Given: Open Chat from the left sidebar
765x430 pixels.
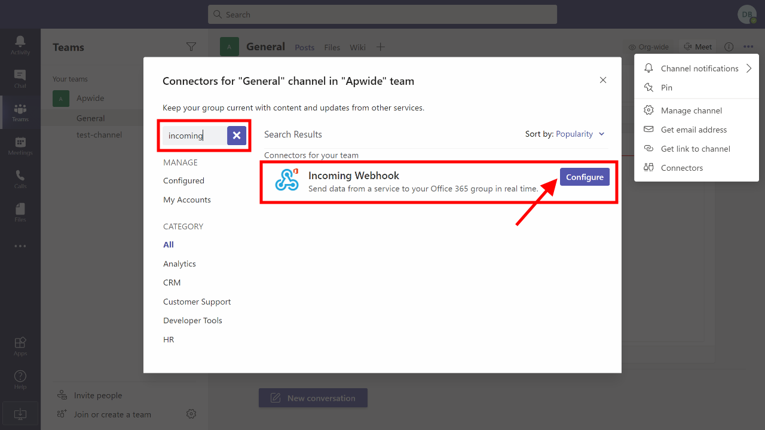Looking at the screenshot, I should pos(20,78).
